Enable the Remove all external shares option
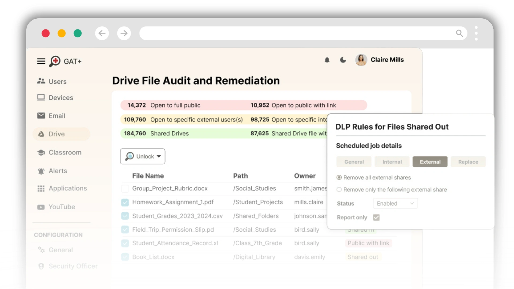 (x=339, y=177)
